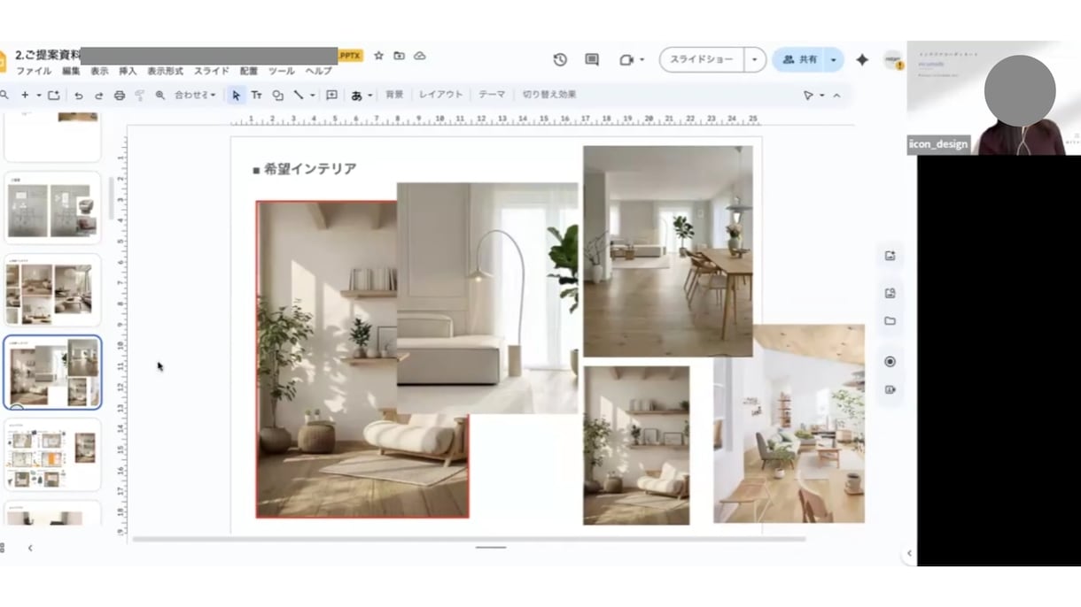The height and width of the screenshot is (607, 1081).
Task: Collapse the toolbar header with the chevron
Action: pyautogui.click(x=836, y=96)
